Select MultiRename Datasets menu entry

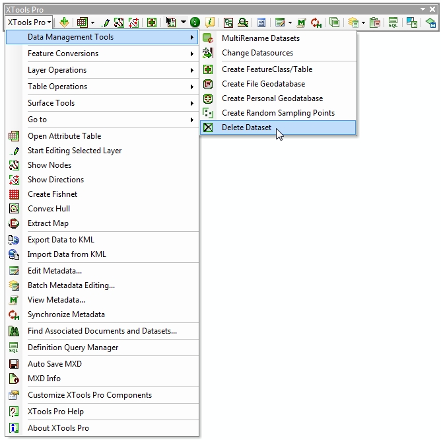[278, 38]
